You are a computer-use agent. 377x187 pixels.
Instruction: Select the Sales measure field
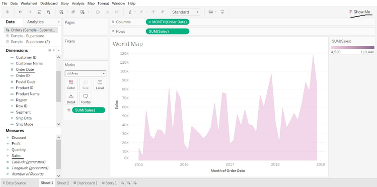coord(16,156)
